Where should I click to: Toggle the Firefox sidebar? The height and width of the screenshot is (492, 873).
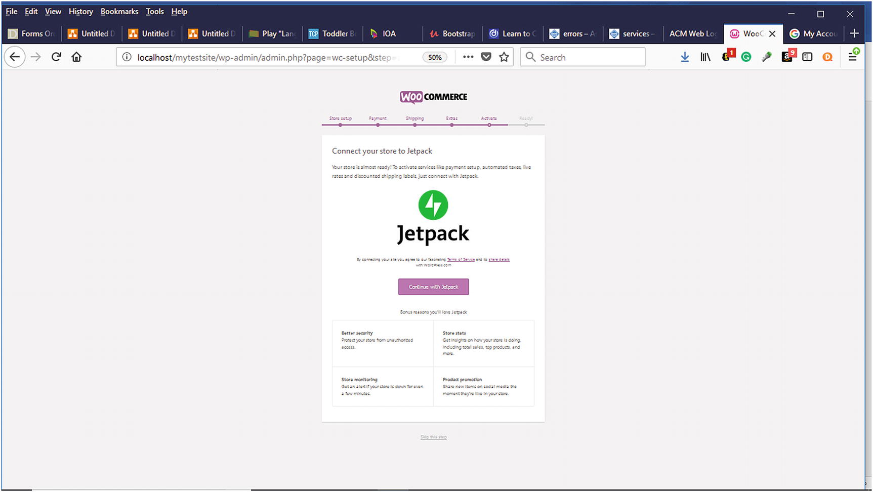807,57
